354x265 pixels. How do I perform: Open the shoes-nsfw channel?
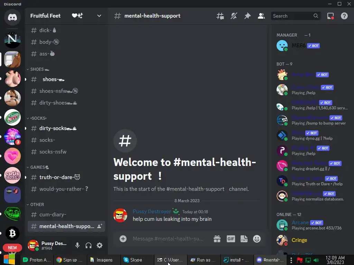(x=66, y=91)
